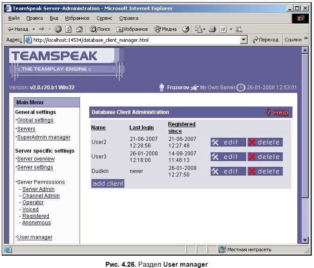This screenshot has width=314, height=268.
Task: Open the red Help icon link
Action: [x=278, y=113]
